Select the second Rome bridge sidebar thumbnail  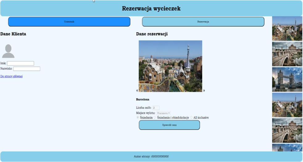click(287, 130)
